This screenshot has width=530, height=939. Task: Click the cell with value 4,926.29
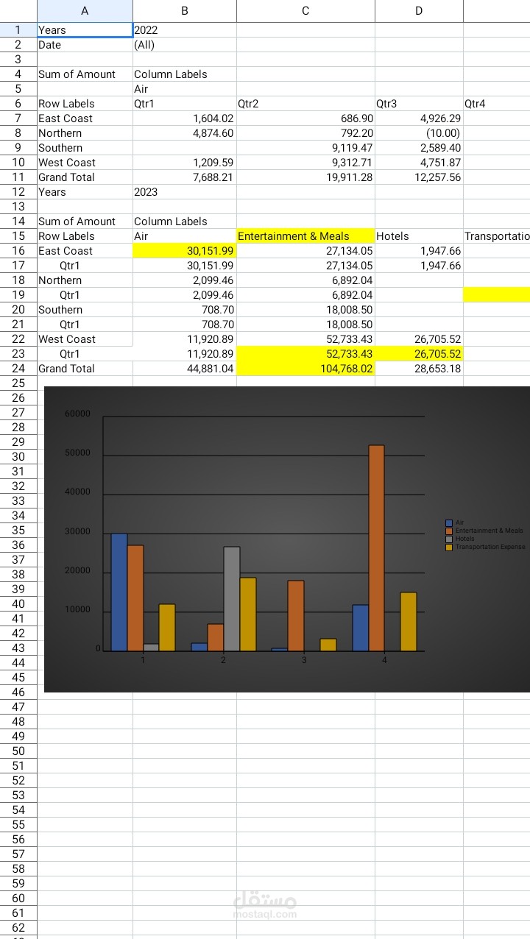(x=419, y=118)
